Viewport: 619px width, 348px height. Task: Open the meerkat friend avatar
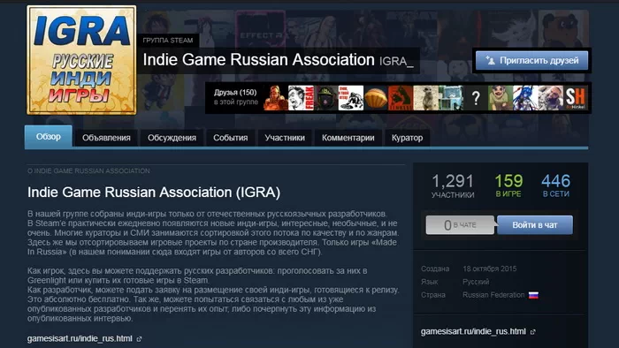(x=425, y=98)
